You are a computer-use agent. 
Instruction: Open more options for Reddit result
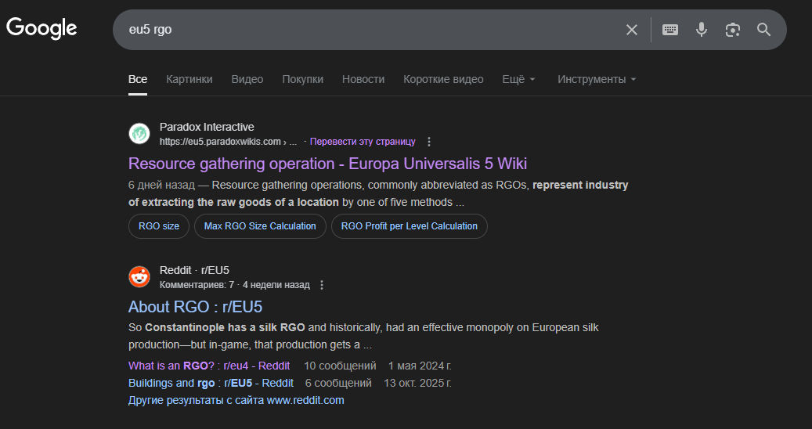pyautogui.click(x=322, y=285)
